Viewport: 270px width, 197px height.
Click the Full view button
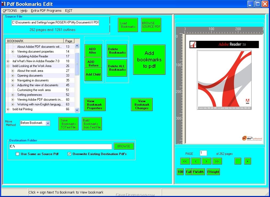tap(189, 172)
